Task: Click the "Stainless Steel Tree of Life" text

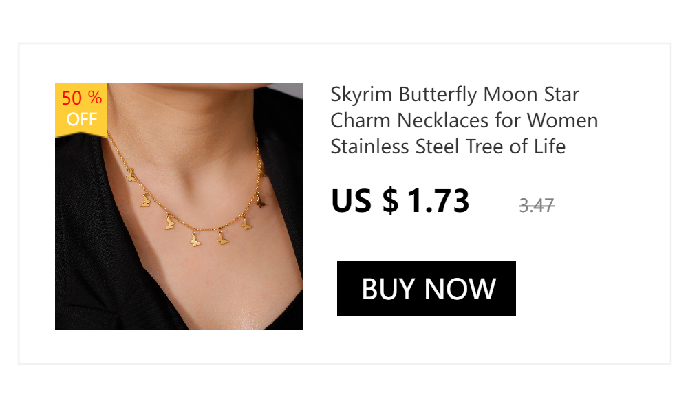Action: [448, 147]
